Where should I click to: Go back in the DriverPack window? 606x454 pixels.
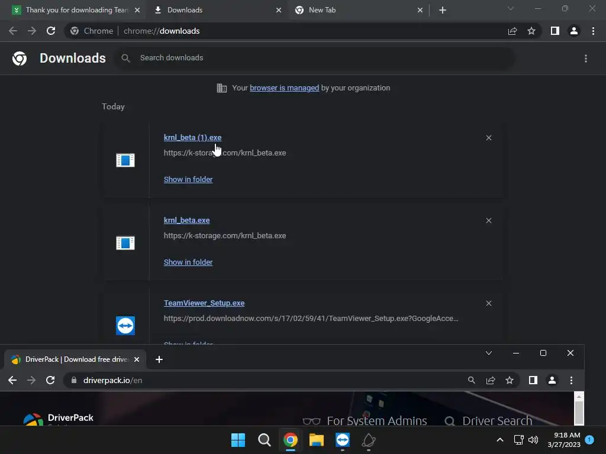pos(12,380)
